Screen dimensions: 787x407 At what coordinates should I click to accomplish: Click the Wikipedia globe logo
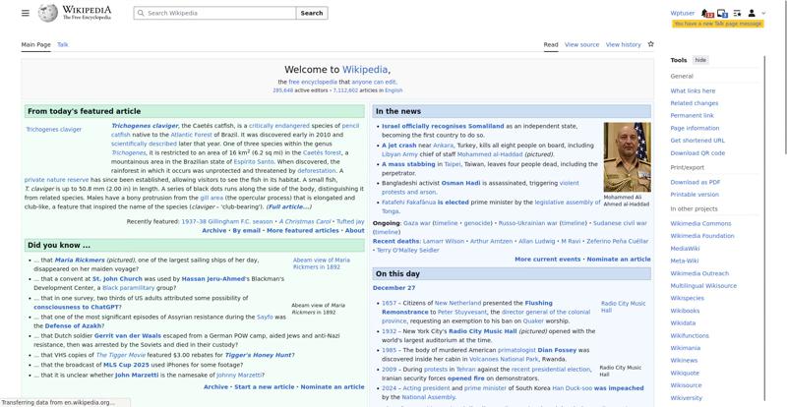click(48, 14)
